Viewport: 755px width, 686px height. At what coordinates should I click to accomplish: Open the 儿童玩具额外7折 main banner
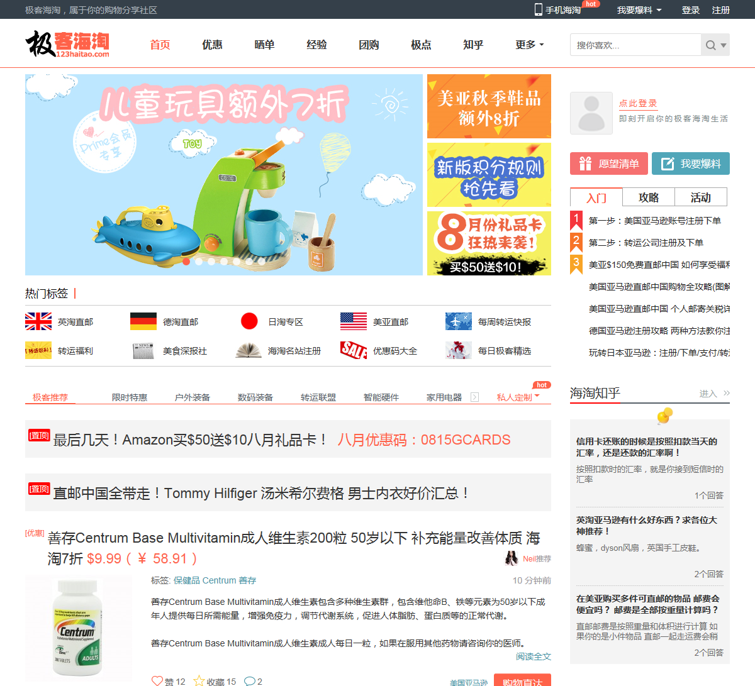(x=224, y=175)
